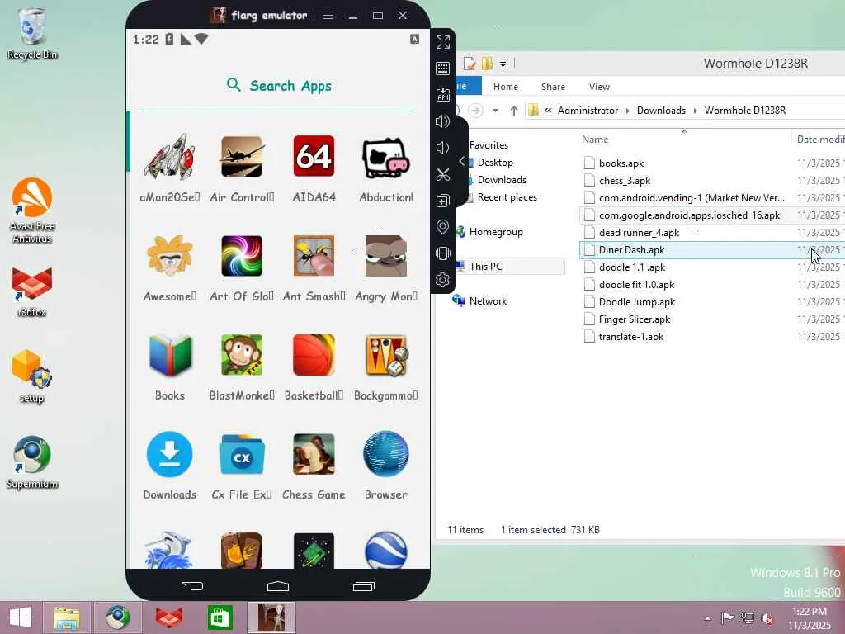This screenshot has width=845, height=634.
Task: Open emulator location pin icon
Action: point(443,227)
